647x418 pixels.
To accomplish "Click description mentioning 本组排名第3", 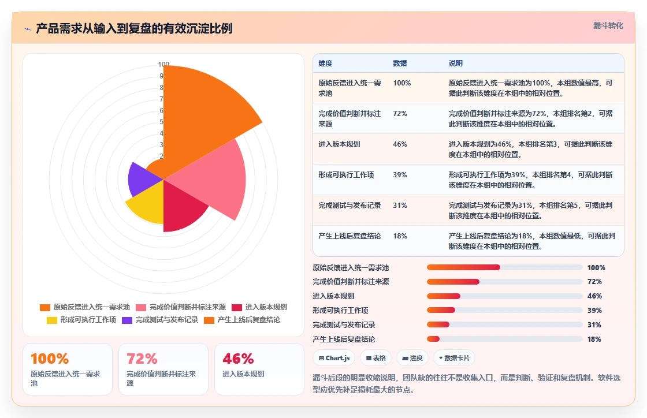I will (x=531, y=149).
